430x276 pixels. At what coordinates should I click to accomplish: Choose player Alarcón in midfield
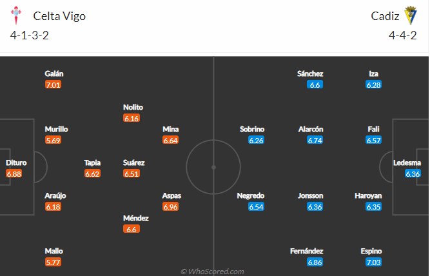coord(311,129)
